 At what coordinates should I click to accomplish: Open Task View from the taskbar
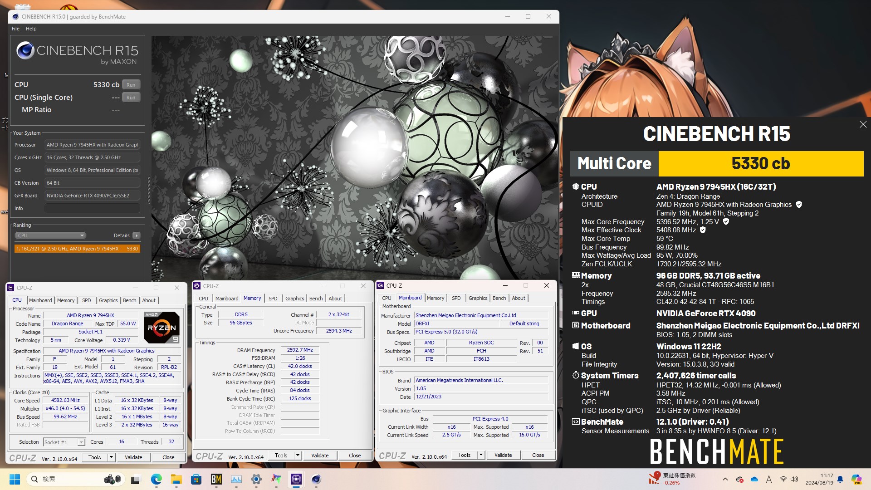tap(136, 479)
